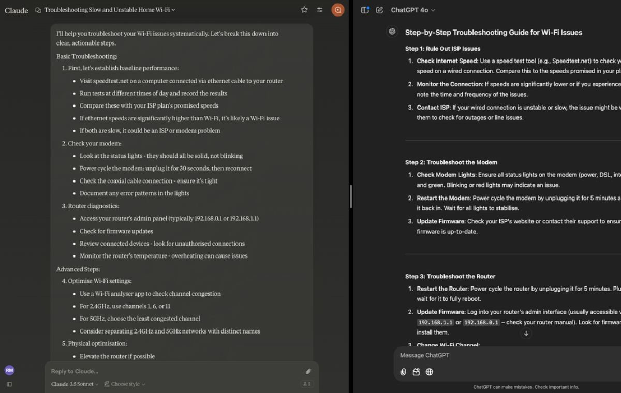Image resolution: width=621 pixels, height=393 pixels.
Task: Open the Choose style dropdown
Action: pos(125,384)
